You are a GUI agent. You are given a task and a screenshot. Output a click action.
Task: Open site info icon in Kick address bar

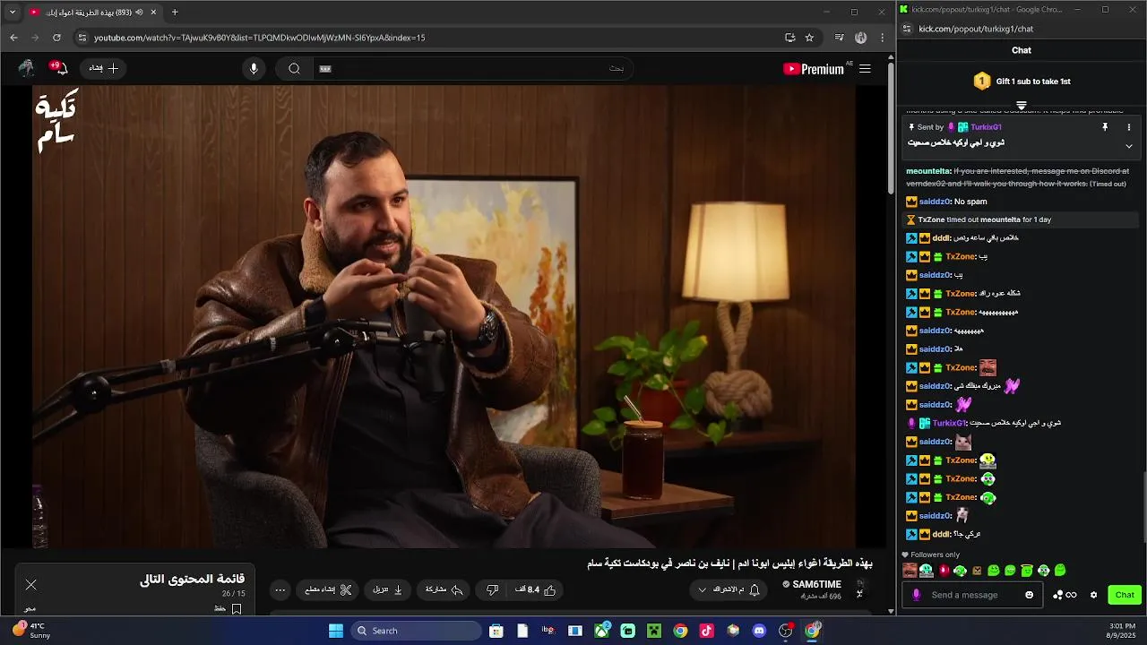(906, 29)
